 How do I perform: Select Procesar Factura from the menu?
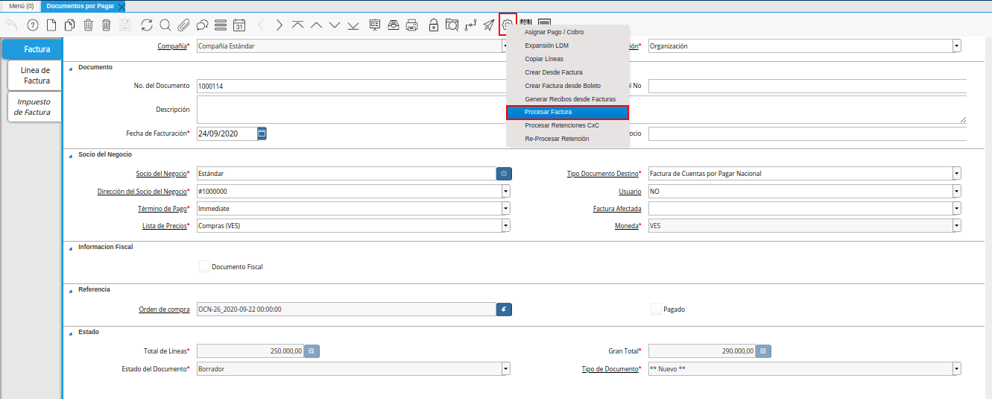[567, 113]
